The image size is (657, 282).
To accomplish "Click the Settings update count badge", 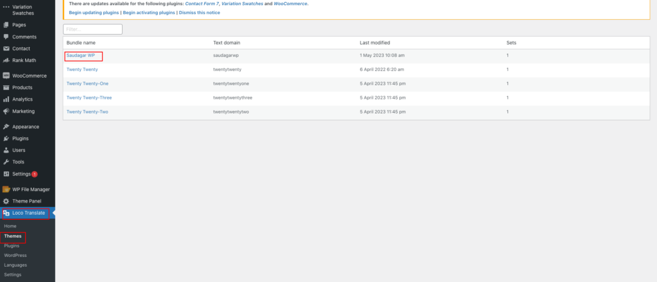I will point(35,174).
